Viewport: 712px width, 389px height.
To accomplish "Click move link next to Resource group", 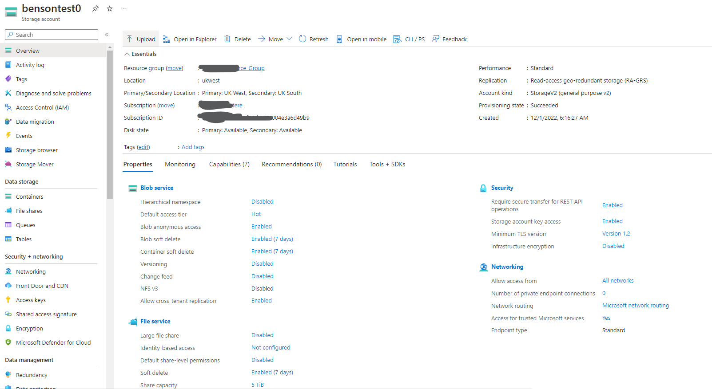I will click(174, 68).
